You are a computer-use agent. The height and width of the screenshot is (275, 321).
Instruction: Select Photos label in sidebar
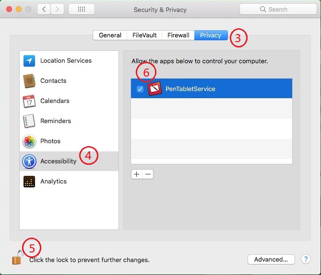50,141
